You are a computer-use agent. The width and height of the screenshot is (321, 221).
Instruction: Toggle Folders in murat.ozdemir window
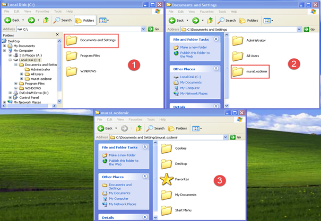pos(178,128)
